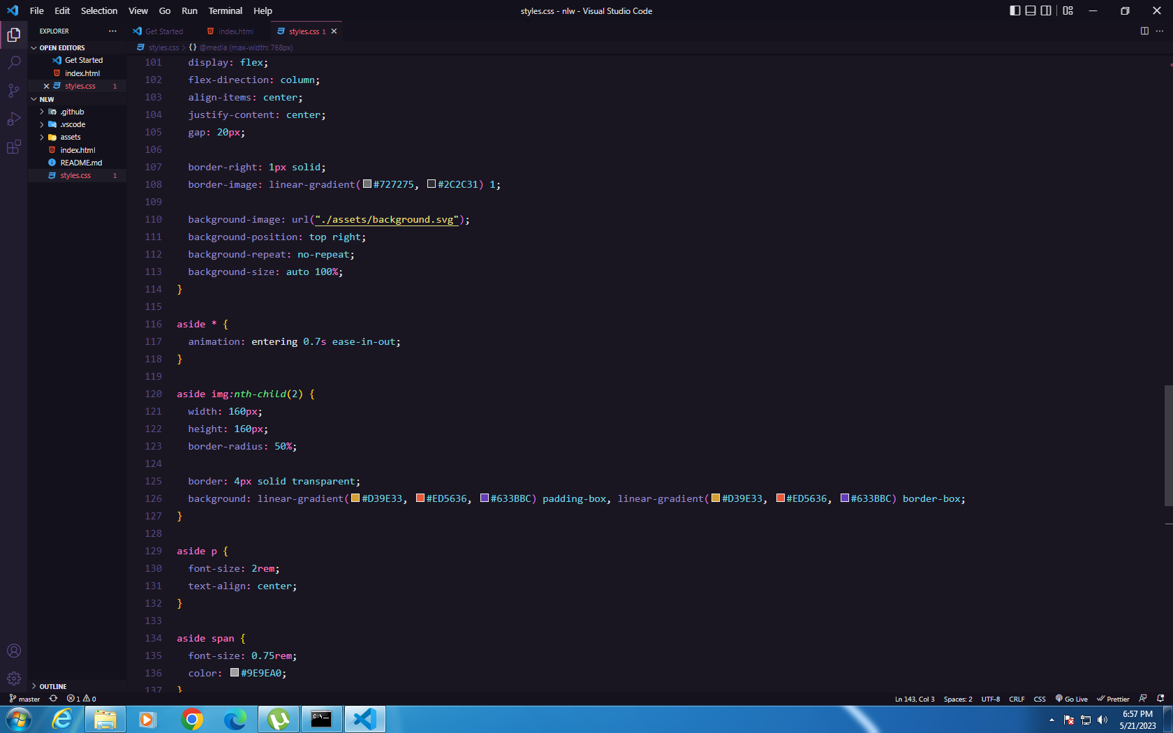
Task: Open index.html in the NLW tree
Action: pos(78,150)
